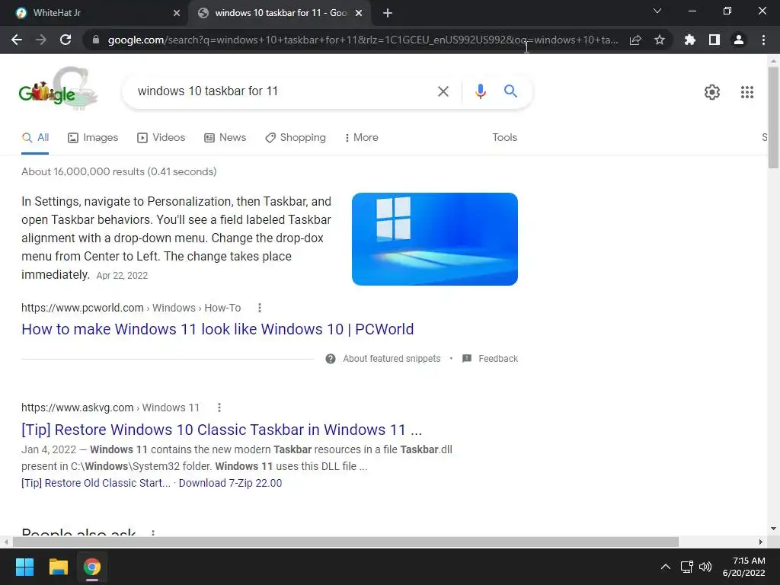This screenshot has width=780, height=585.
Task: Open options for pcworld.com result
Action: [259, 308]
